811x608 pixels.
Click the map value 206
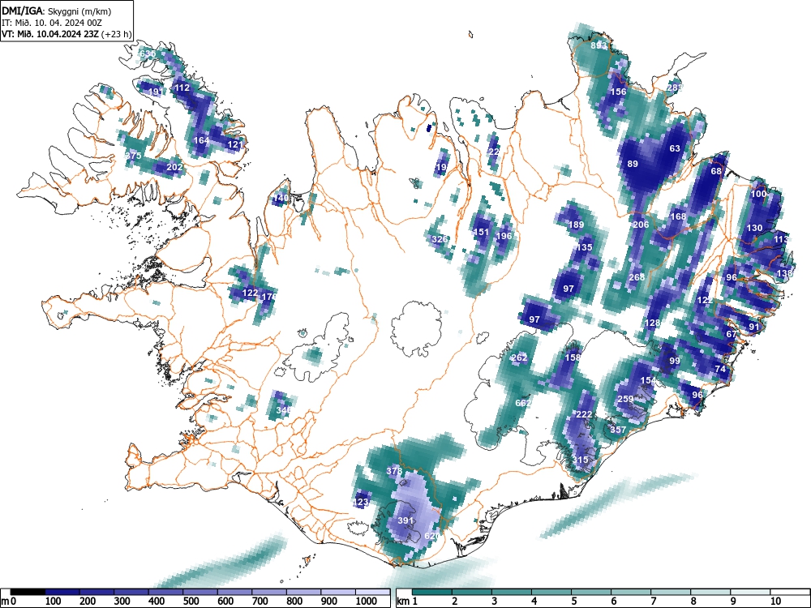(641, 225)
